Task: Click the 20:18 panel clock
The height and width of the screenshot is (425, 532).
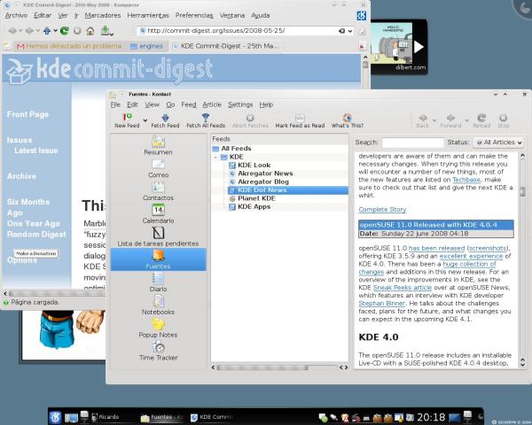Action: tap(431, 417)
